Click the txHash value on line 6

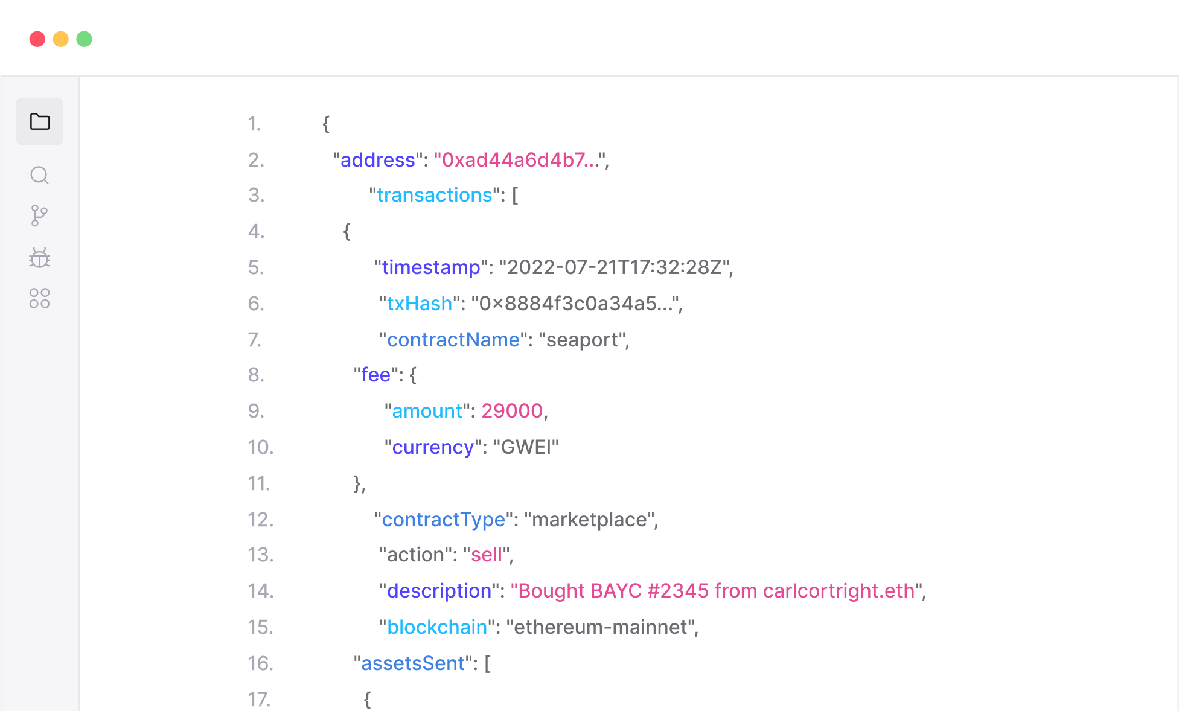point(575,304)
